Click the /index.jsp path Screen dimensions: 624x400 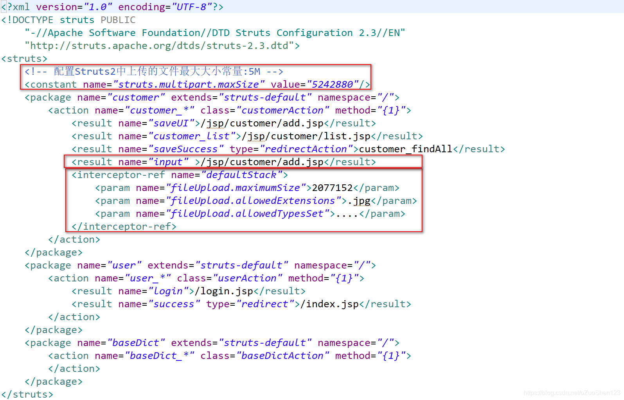(x=329, y=304)
